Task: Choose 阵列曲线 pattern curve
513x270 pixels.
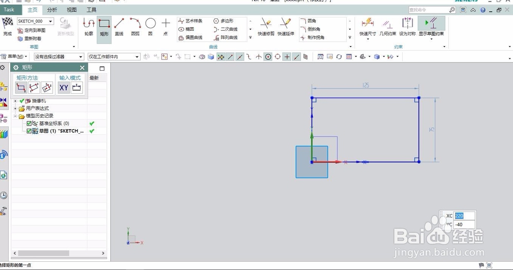Action: pos(225,37)
